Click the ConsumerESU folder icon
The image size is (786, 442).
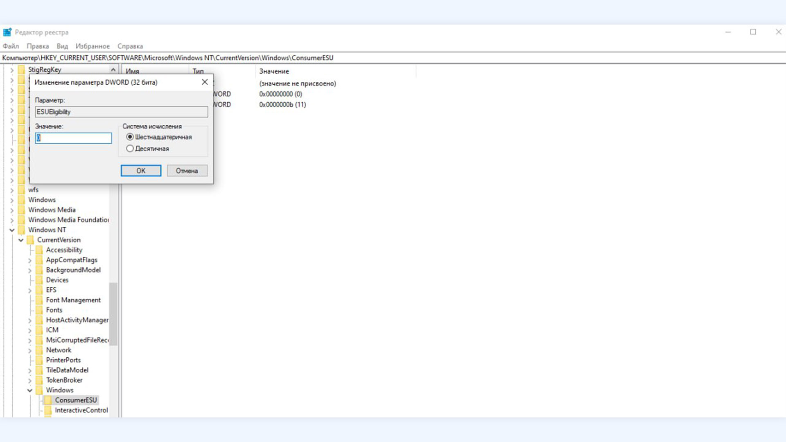click(48, 400)
